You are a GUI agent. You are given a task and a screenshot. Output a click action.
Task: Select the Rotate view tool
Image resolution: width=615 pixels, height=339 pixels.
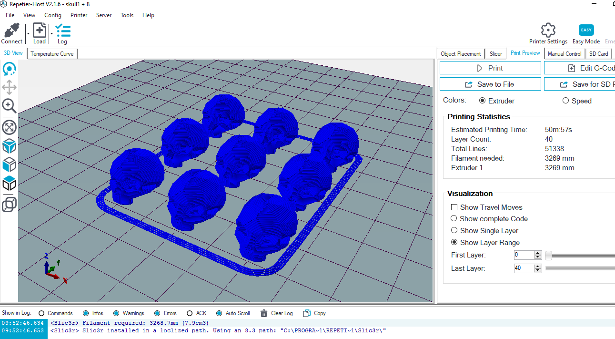[9, 69]
